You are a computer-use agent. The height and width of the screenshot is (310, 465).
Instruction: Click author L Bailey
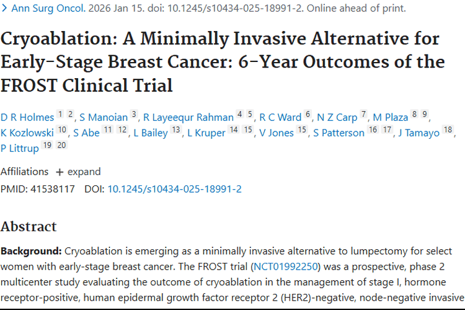click(151, 133)
